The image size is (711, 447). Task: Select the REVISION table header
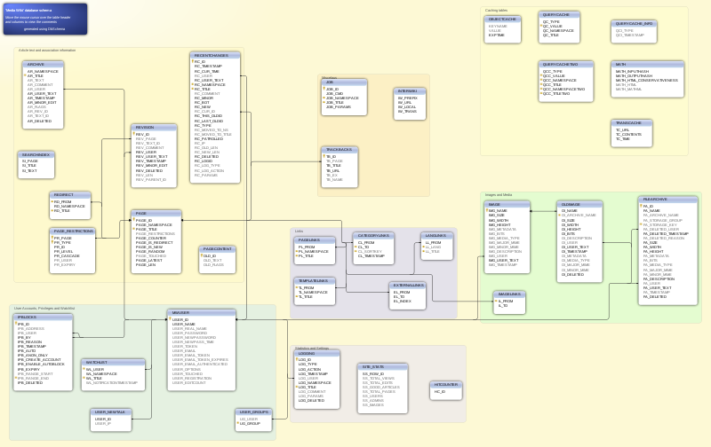pos(154,128)
